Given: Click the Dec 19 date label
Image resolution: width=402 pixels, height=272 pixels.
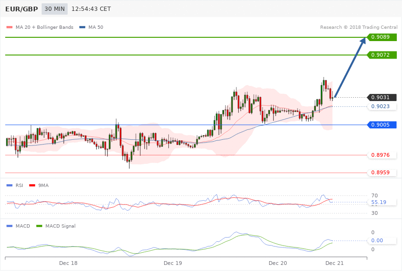Looking at the screenshot, I should pos(173,263).
